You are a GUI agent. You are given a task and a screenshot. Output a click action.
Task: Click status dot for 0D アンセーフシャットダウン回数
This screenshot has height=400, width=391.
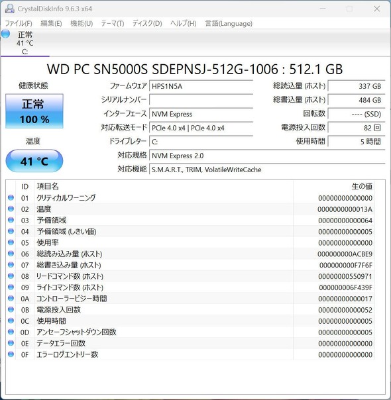(11, 332)
